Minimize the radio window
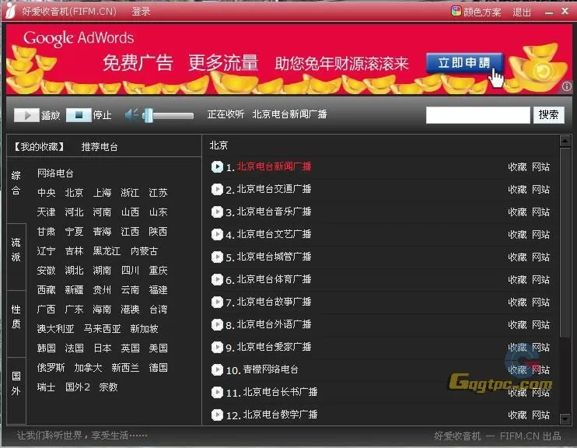 549,13
